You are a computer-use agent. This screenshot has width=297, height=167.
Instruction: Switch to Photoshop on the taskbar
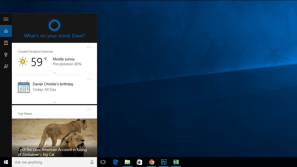point(164,162)
